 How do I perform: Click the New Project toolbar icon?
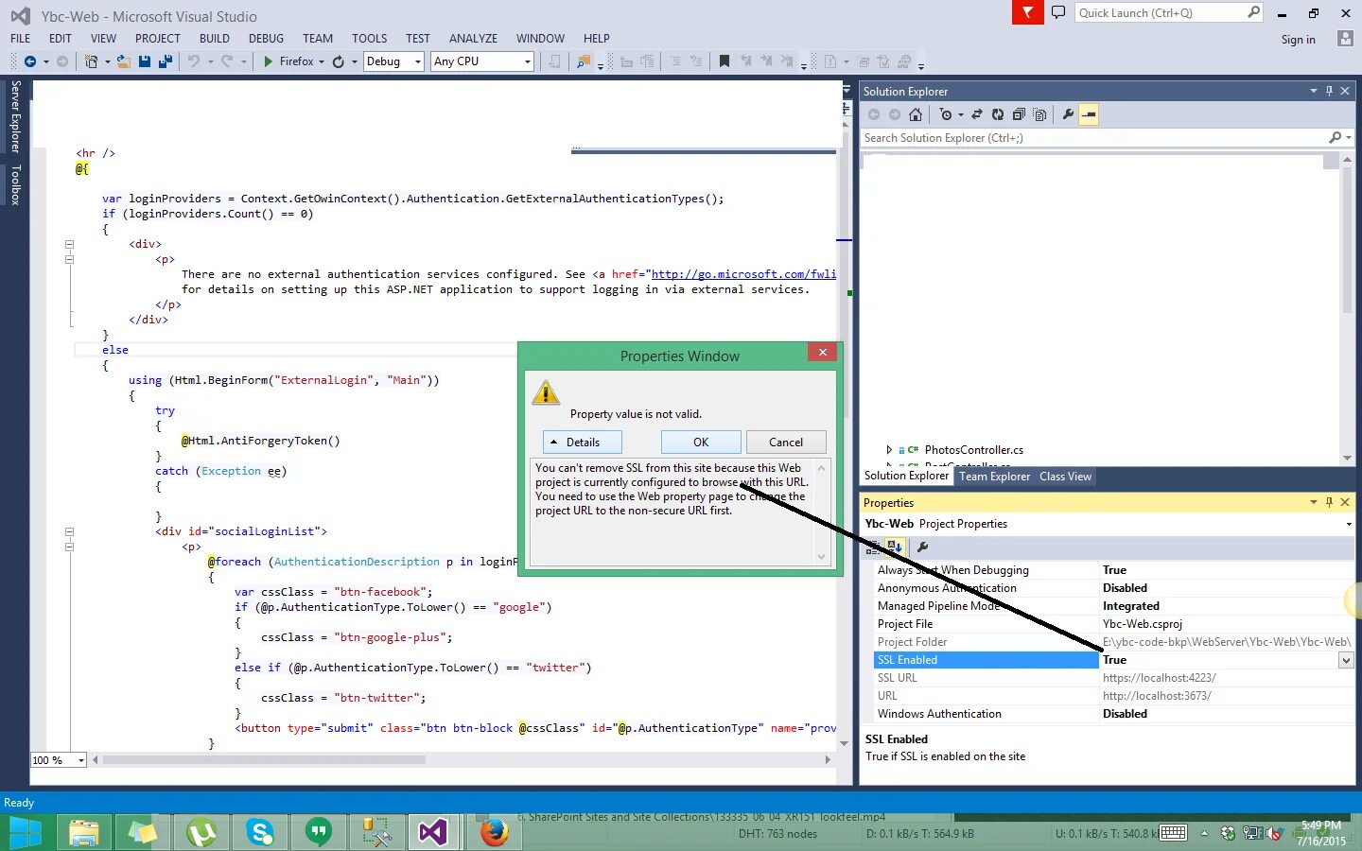tap(91, 61)
